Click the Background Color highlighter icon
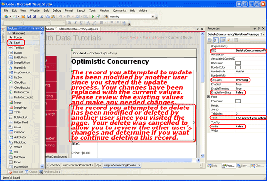 click(x=94, y=23)
